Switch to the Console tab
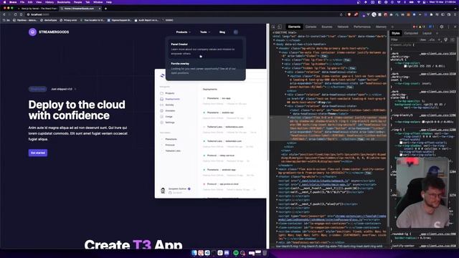 (x=311, y=27)
